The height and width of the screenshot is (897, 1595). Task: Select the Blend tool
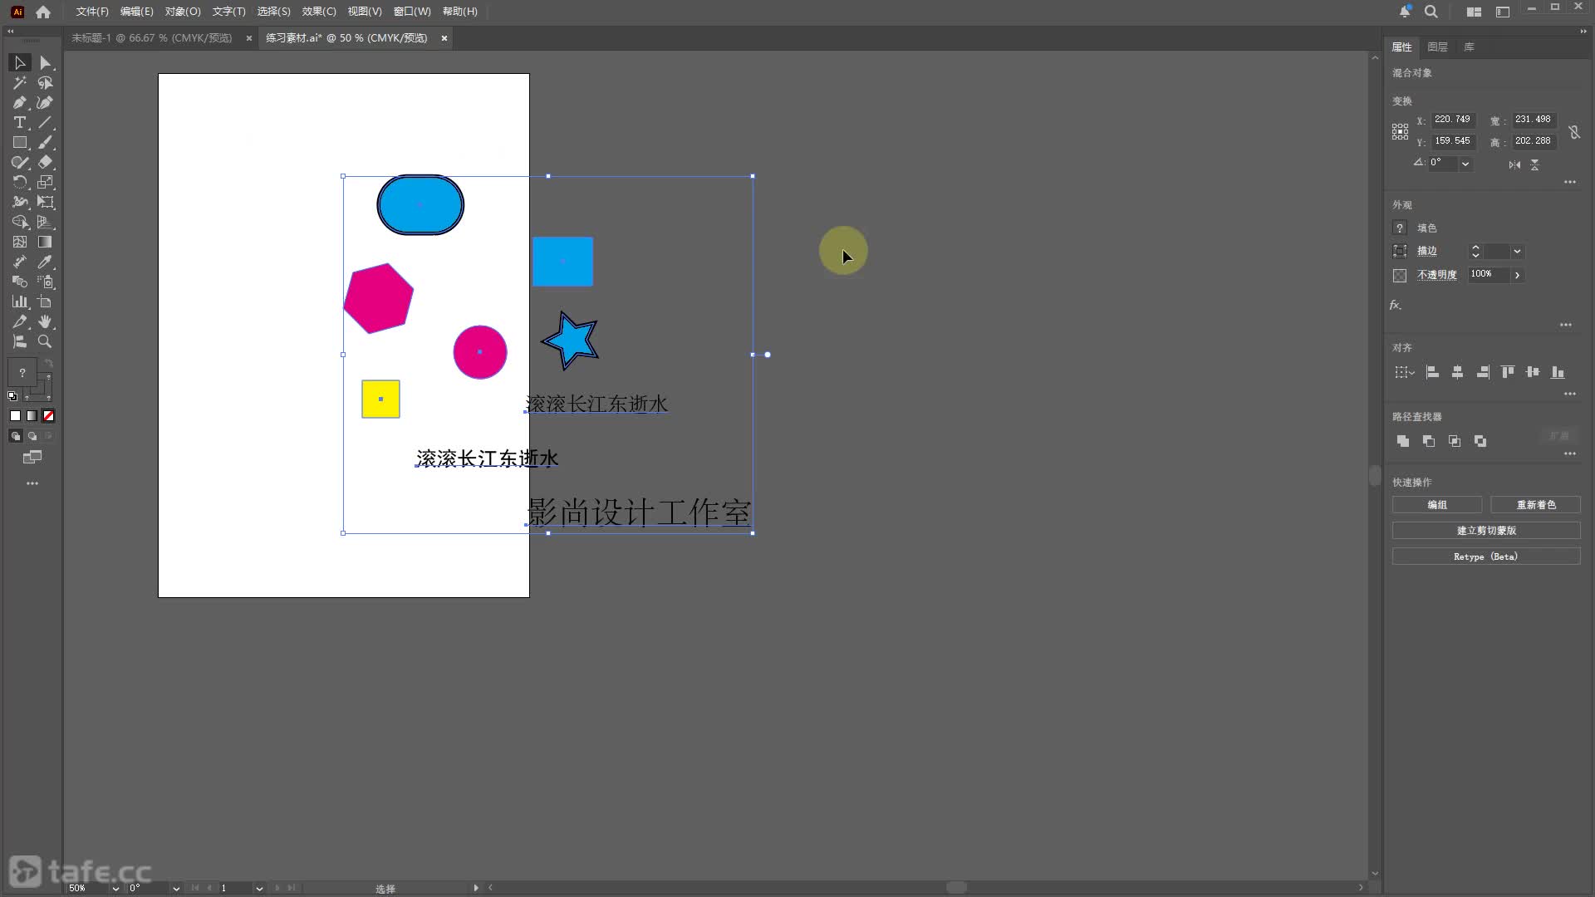pyautogui.click(x=20, y=282)
